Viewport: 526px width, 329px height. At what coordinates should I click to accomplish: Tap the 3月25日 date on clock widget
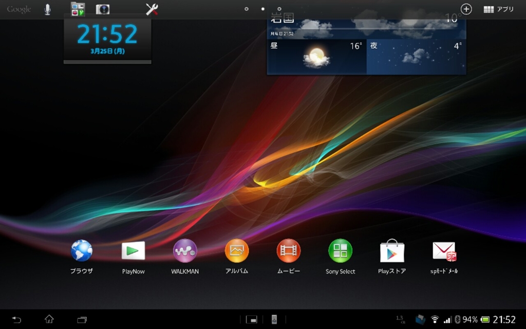tap(107, 51)
